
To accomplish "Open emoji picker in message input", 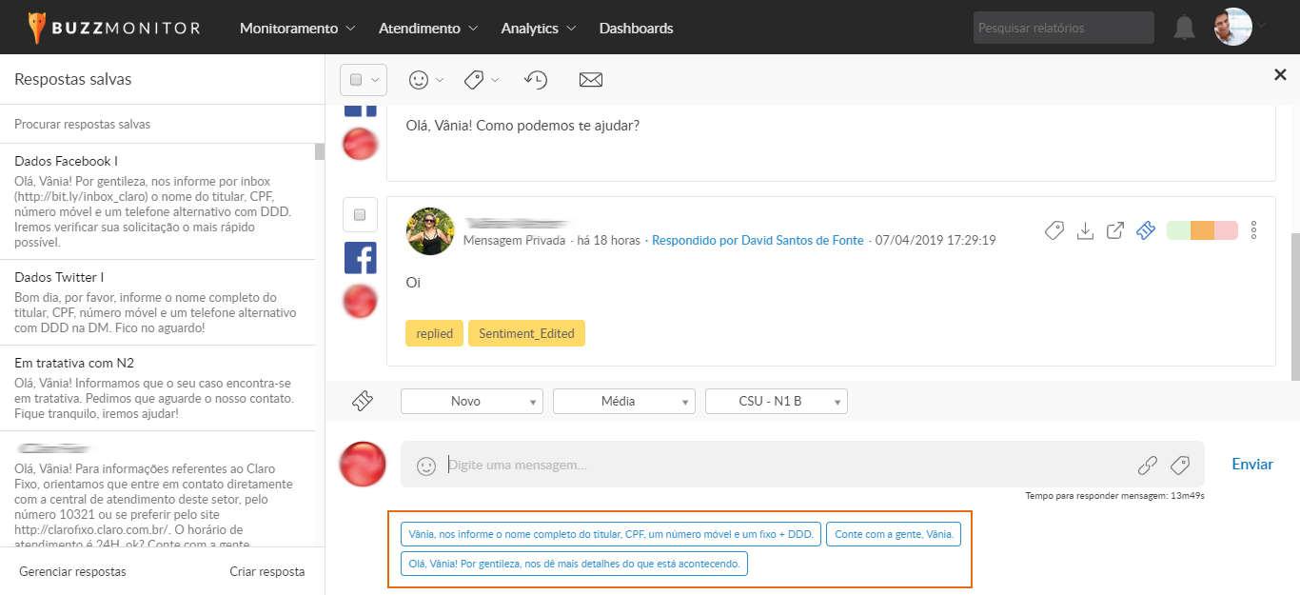I will point(426,466).
